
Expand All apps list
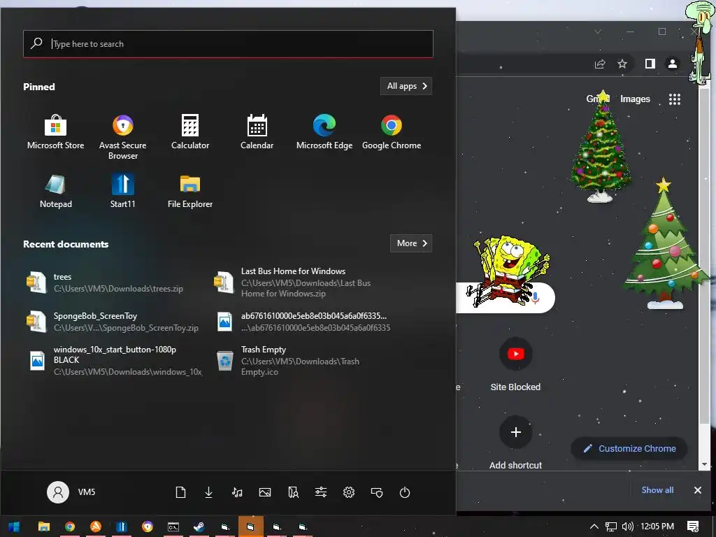406,86
